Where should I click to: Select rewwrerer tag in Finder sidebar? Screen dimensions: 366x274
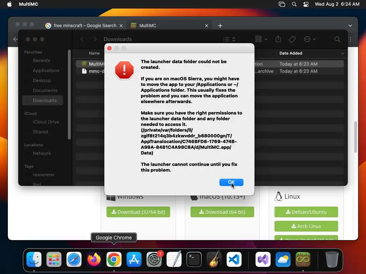pyautogui.click(x=43, y=175)
